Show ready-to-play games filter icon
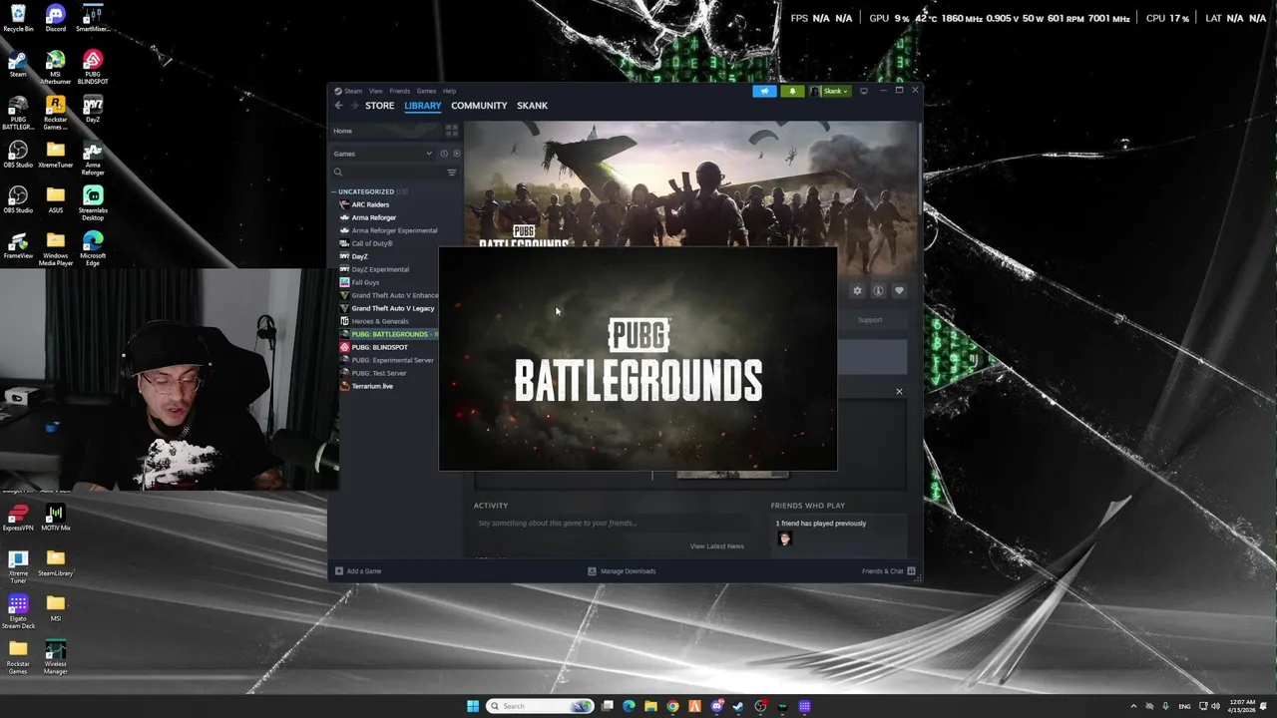The width and height of the screenshot is (1277, 718). pyautogui.click(x=457, y=154)
